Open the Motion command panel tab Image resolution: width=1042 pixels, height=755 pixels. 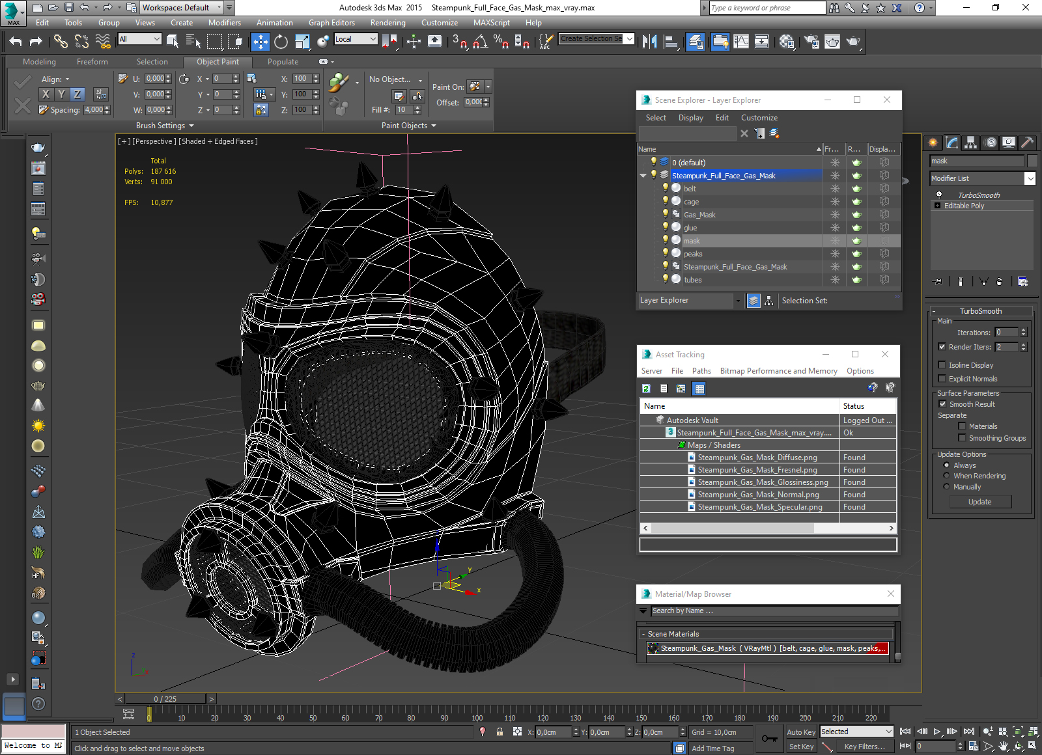(x=990, y=142)
